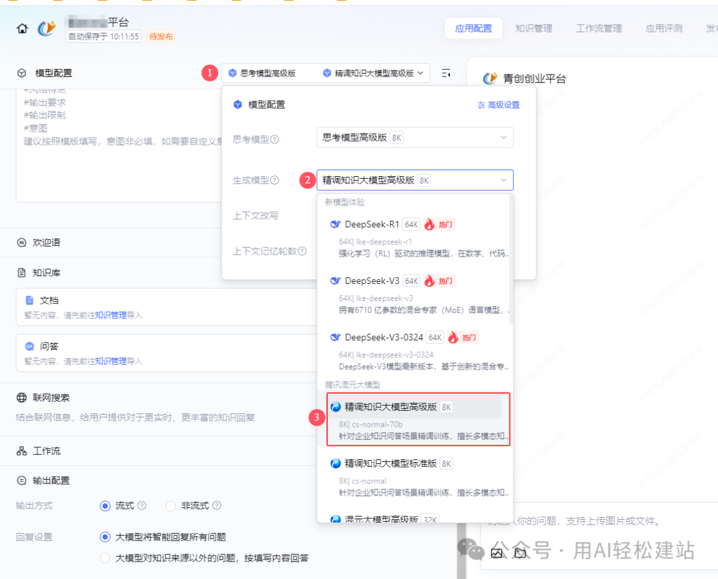This screenshot has width=718, height=579.
Task: Click the 模型配置 popup title icon
Action: (x=237, y=105)
